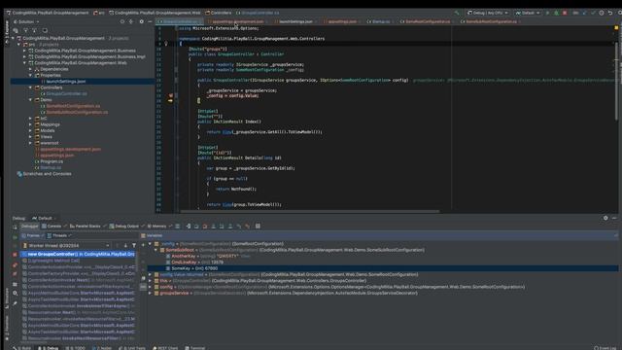Select GroupsController.cs in Solution tree
This screenshot has width=622, height=350.
pyautogui.click(x=66, y=93)
